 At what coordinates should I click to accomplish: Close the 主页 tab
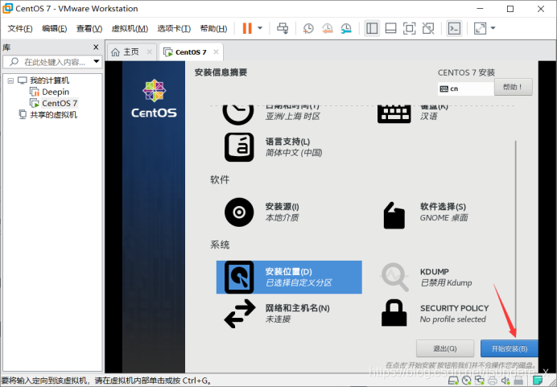click(150, 51)
